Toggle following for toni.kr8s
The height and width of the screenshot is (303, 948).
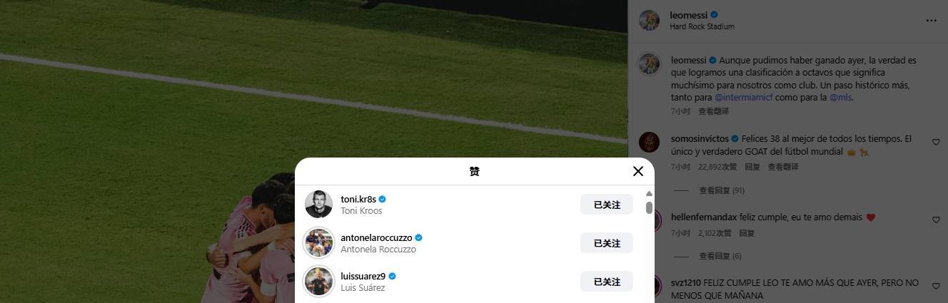[607, 205]
